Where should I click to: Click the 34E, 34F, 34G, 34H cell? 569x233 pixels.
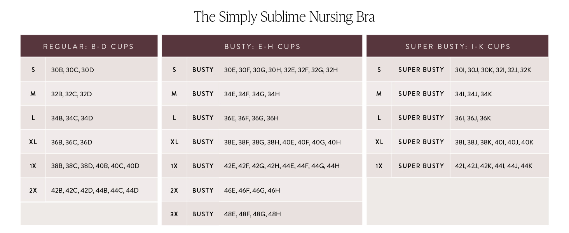pyautogui.click(x=252, y=94)
